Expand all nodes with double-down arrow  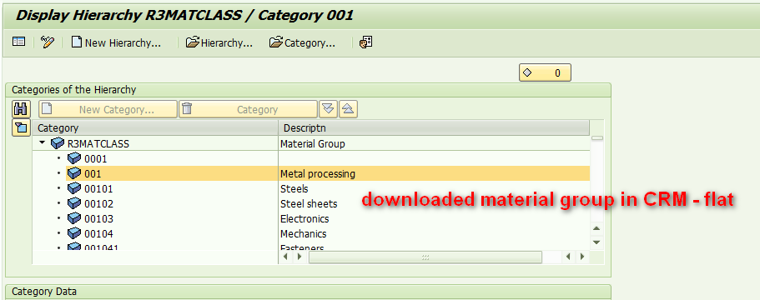(x=328, y=109)
